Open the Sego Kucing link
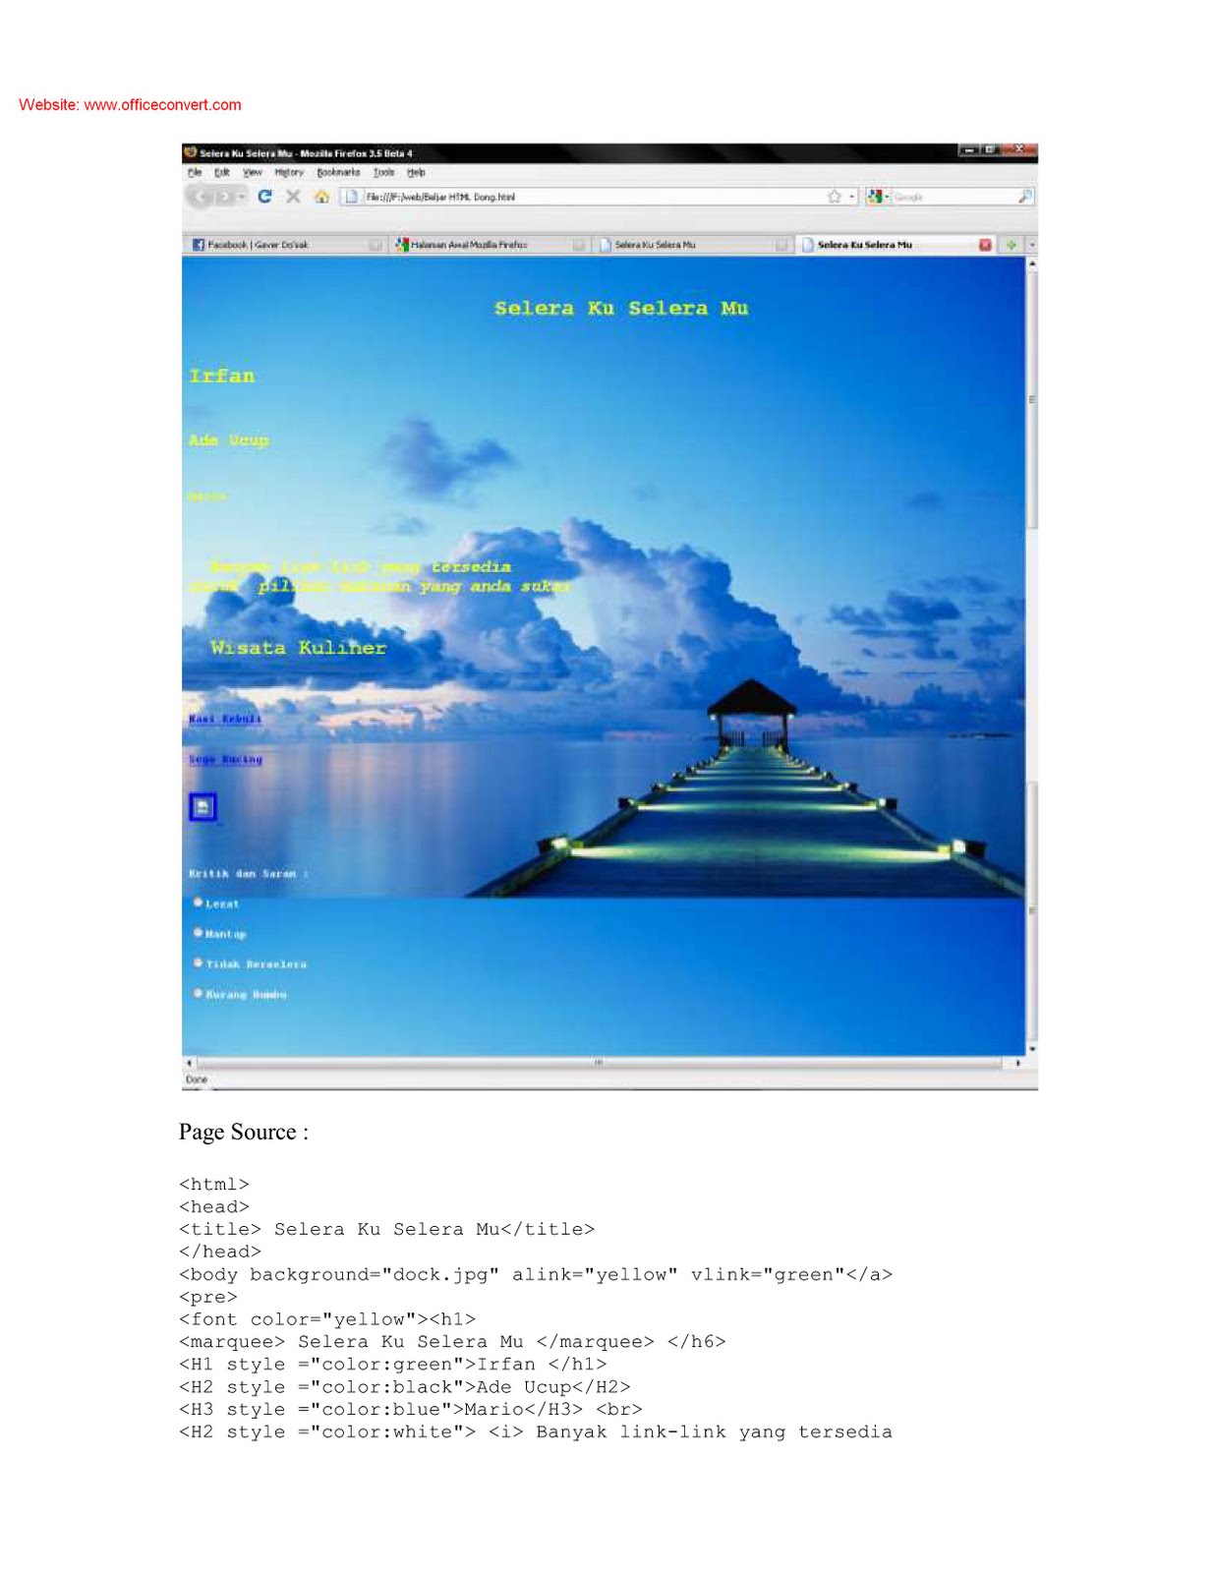Viewport: 1215px width, 1573px height. (x=225, y=759)
